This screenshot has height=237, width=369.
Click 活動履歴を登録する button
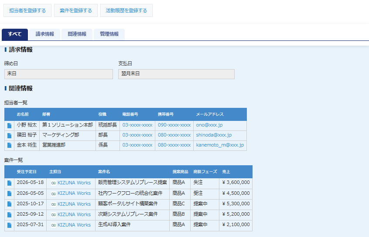click(x=126, y=10)
